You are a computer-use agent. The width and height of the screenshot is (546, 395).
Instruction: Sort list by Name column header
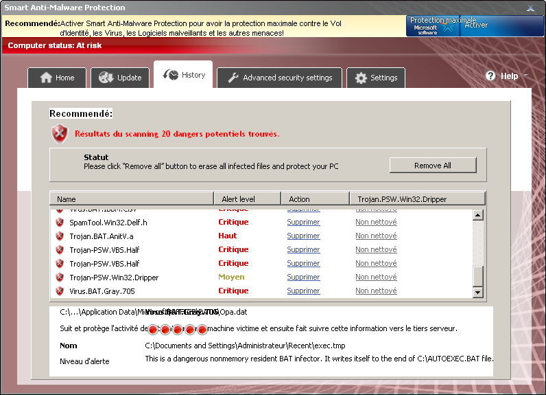132,199
